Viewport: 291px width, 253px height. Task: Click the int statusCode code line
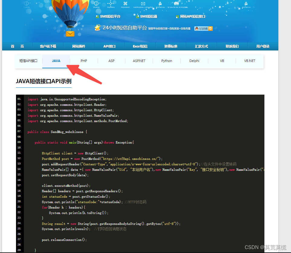pyautogui.click(x=76, y=196)
